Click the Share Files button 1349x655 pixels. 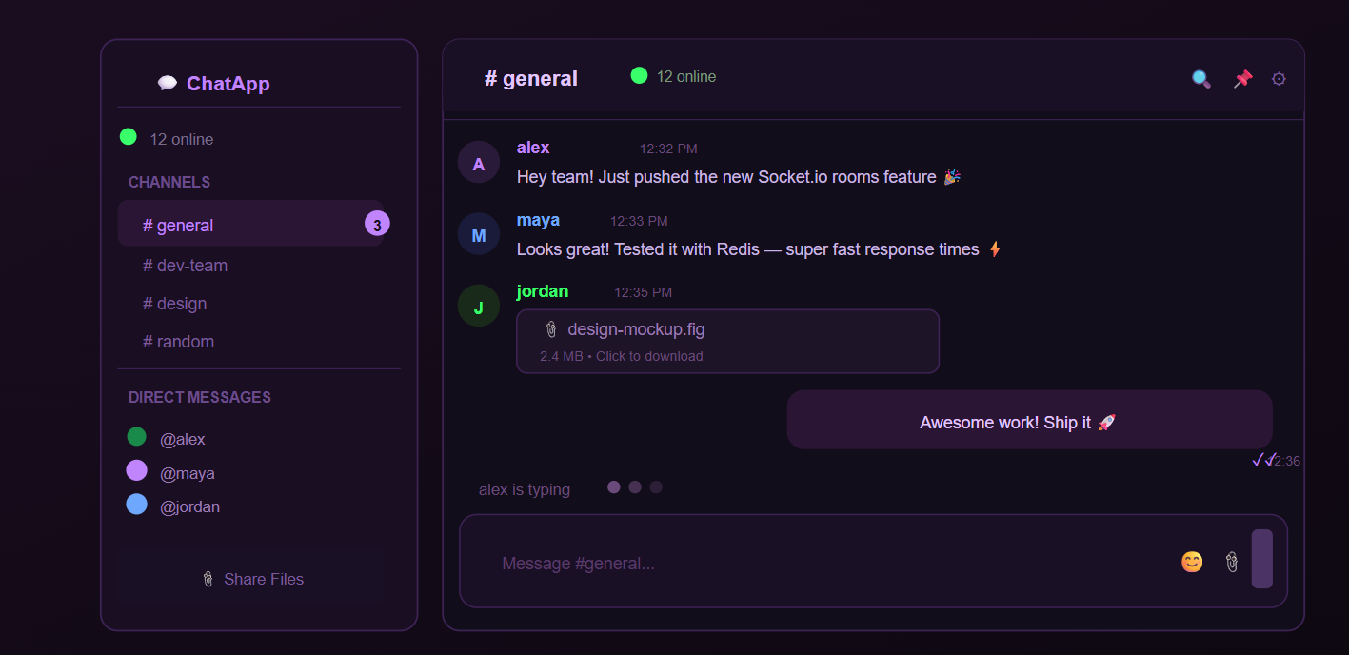point(252,579)
